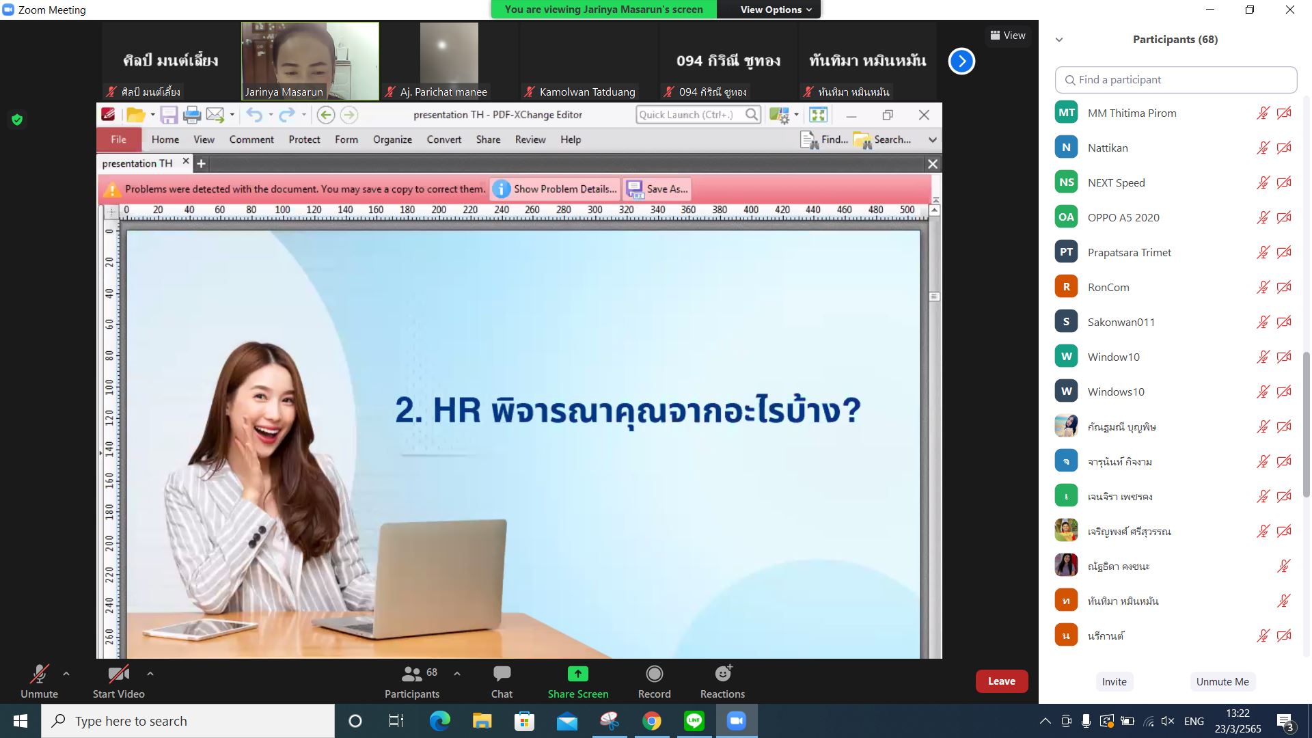
Task: Toggle mic icon for Sakonwan011
Action: pyautogui.click(x=1263, y=322)
